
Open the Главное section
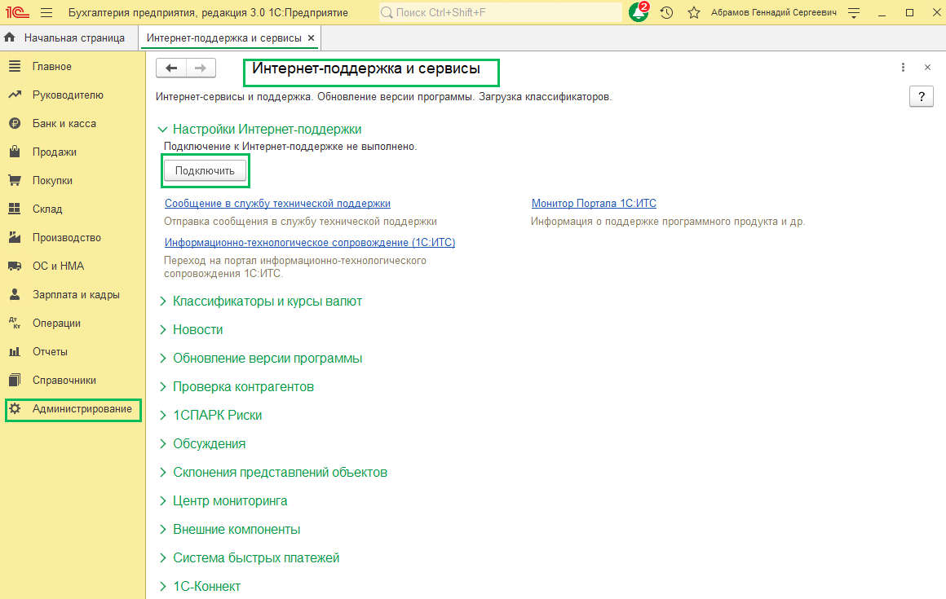point(52,66)
